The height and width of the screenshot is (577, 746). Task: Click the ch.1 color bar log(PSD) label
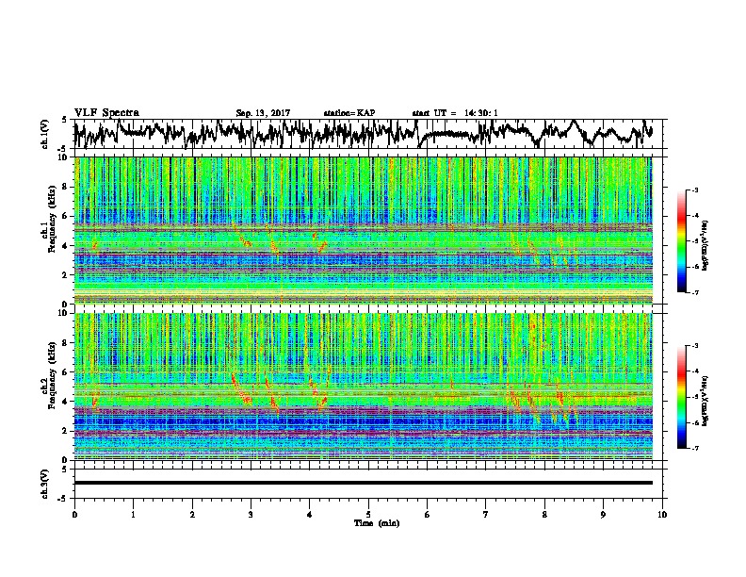tap(705, 245)
